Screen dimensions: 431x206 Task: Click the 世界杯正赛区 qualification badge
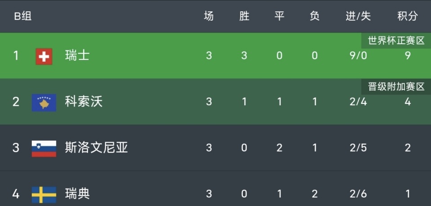pos(396,41)
